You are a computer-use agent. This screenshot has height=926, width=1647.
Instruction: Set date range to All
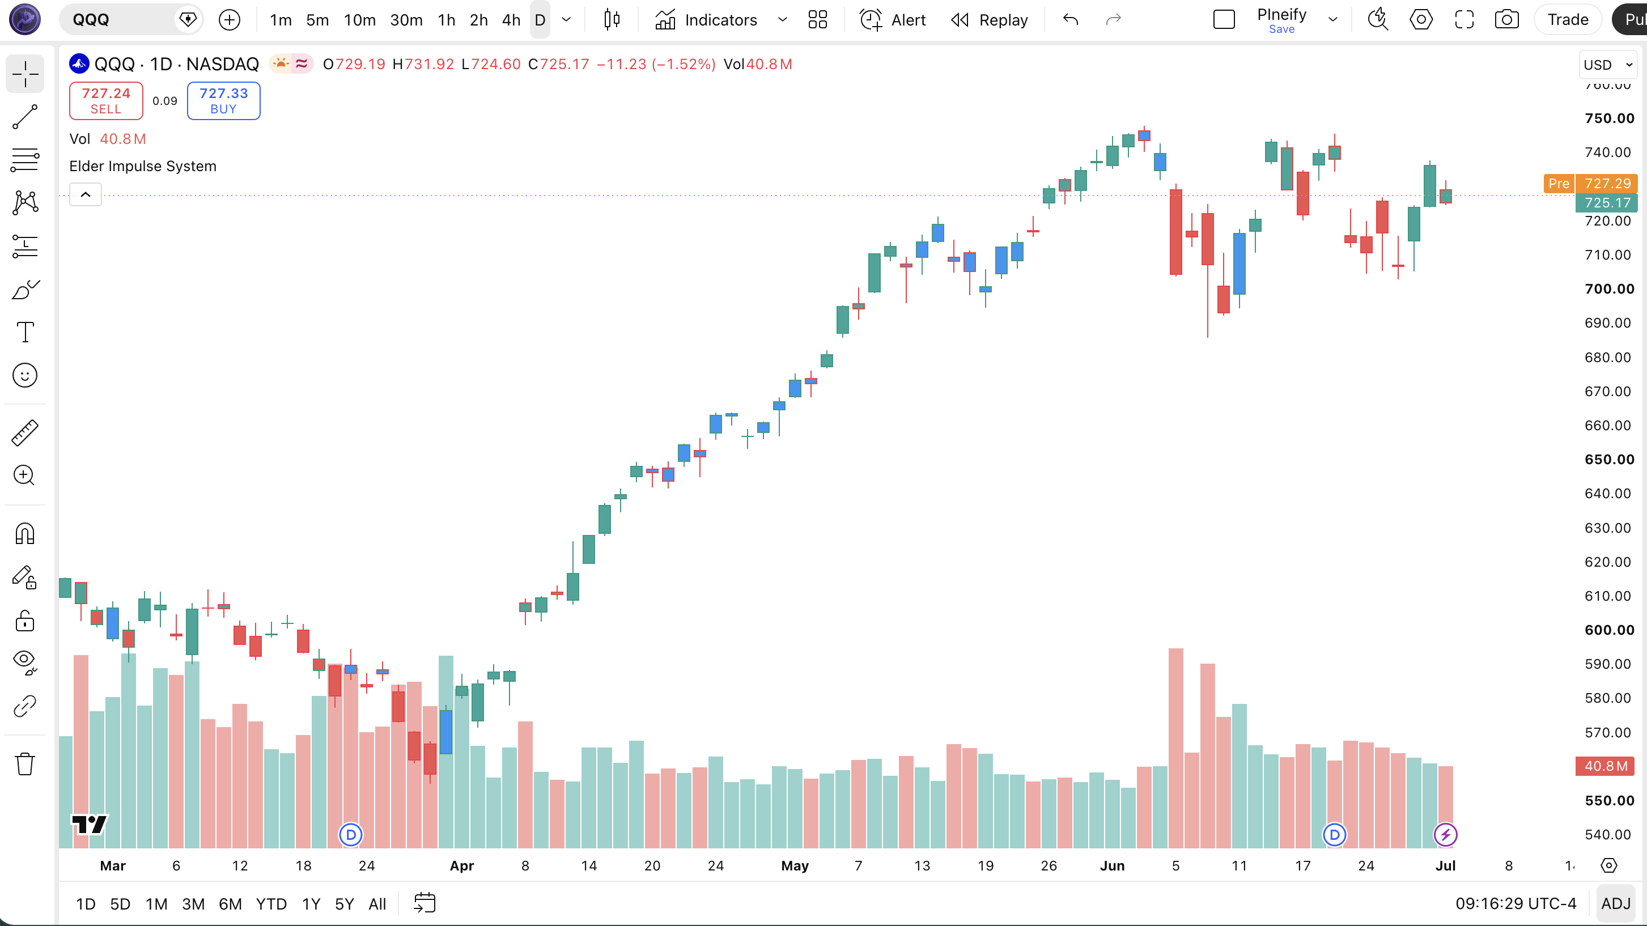tap(378, 904)
